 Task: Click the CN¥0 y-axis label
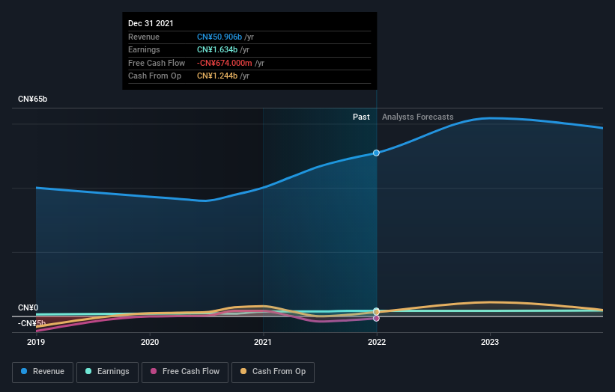coord(28,307)
